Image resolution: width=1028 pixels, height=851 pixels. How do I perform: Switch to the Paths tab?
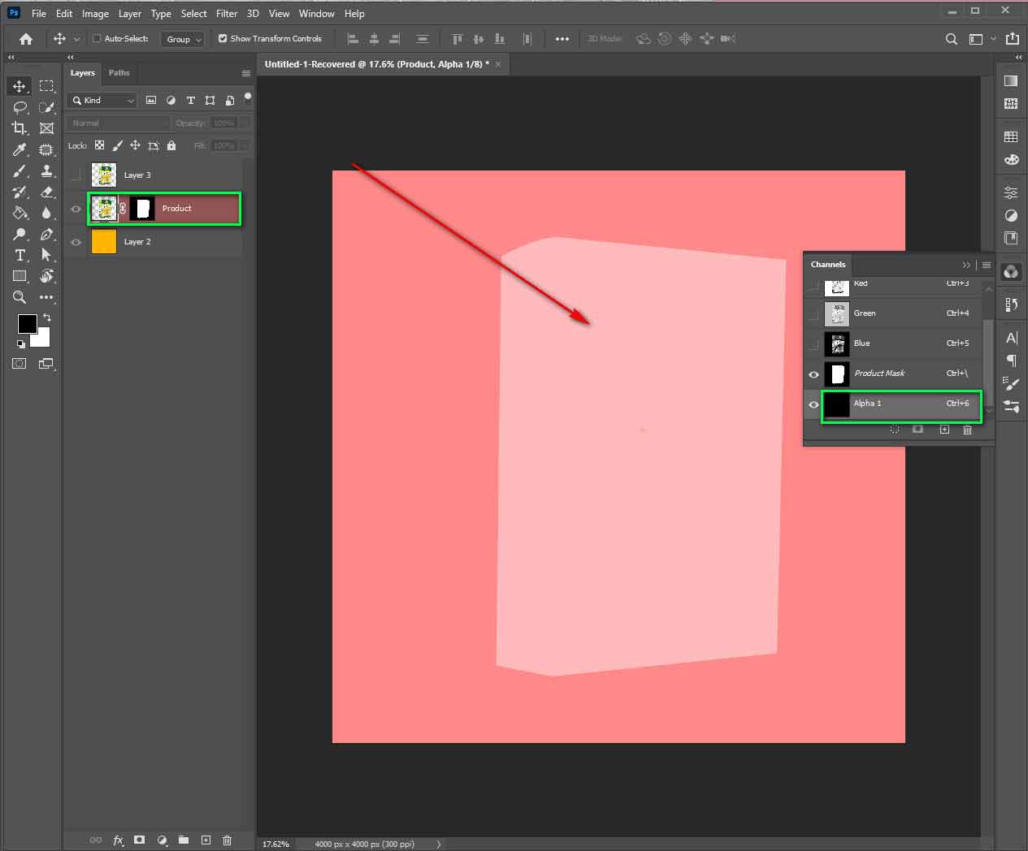pos(119,73)
